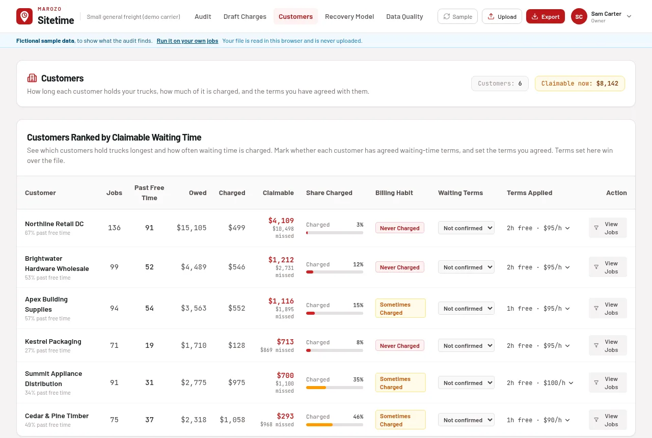Image resolution: width=652 pixels, height=438 pixels.
Task: Click filter icon in Summit Appliance row
Action: click(596, 383)
